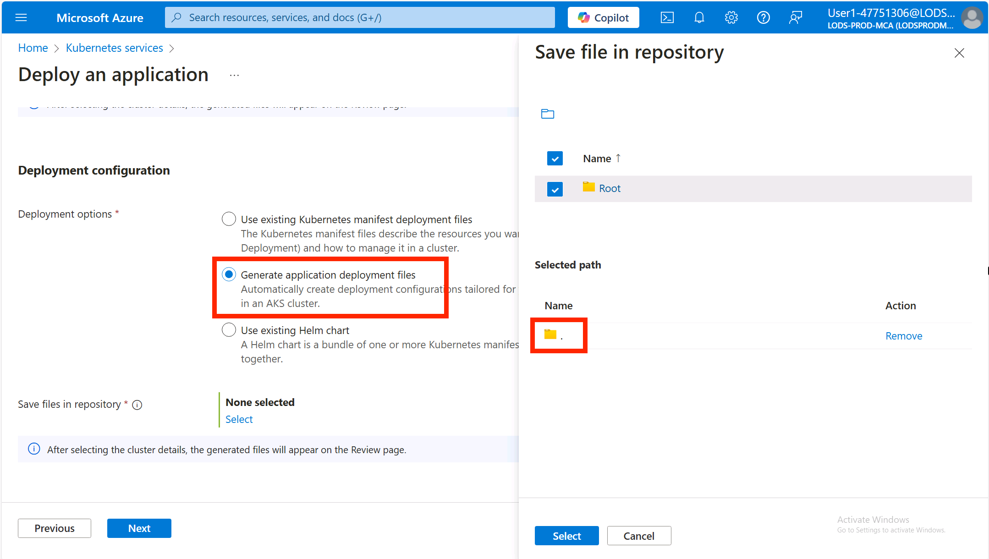Screen dimensions: 989x559
Task: Click the 'None selected' text
Action: pyautogui.click(x=260, y=402)
